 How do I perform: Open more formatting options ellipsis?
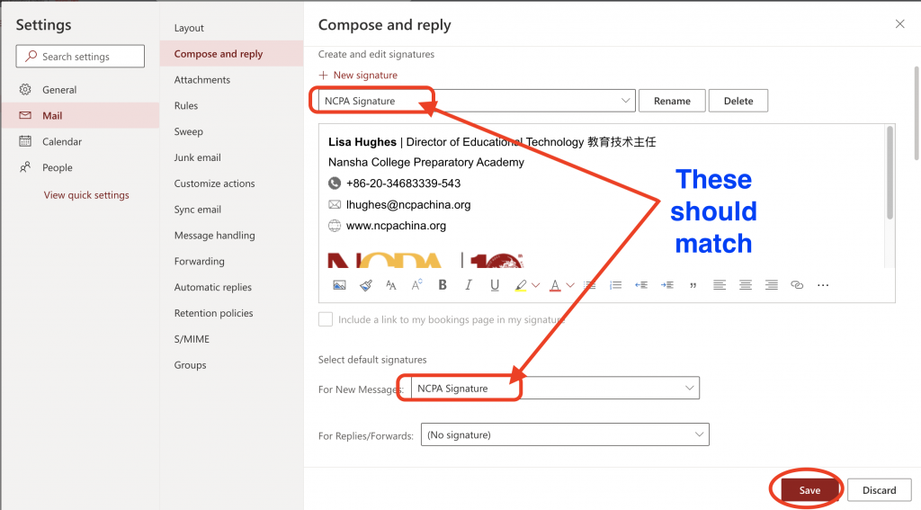pos(822,285)
